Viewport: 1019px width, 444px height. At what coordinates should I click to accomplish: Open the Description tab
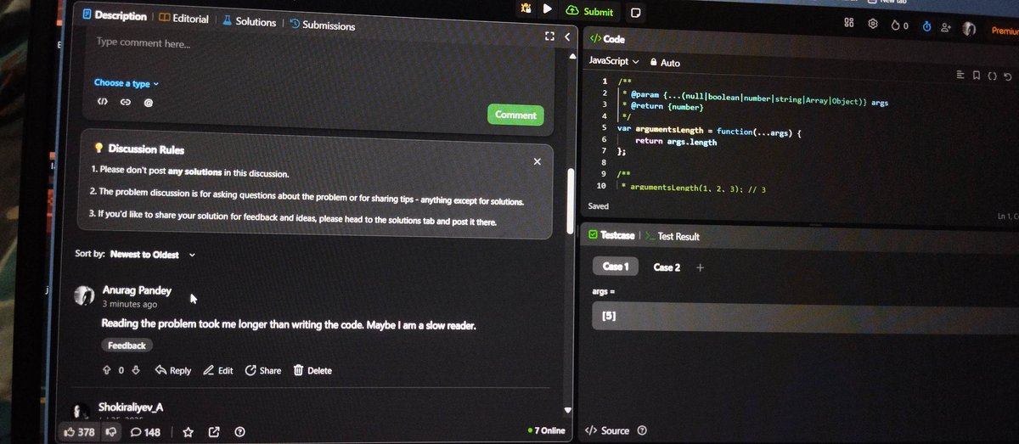click(x=115, y=15)
